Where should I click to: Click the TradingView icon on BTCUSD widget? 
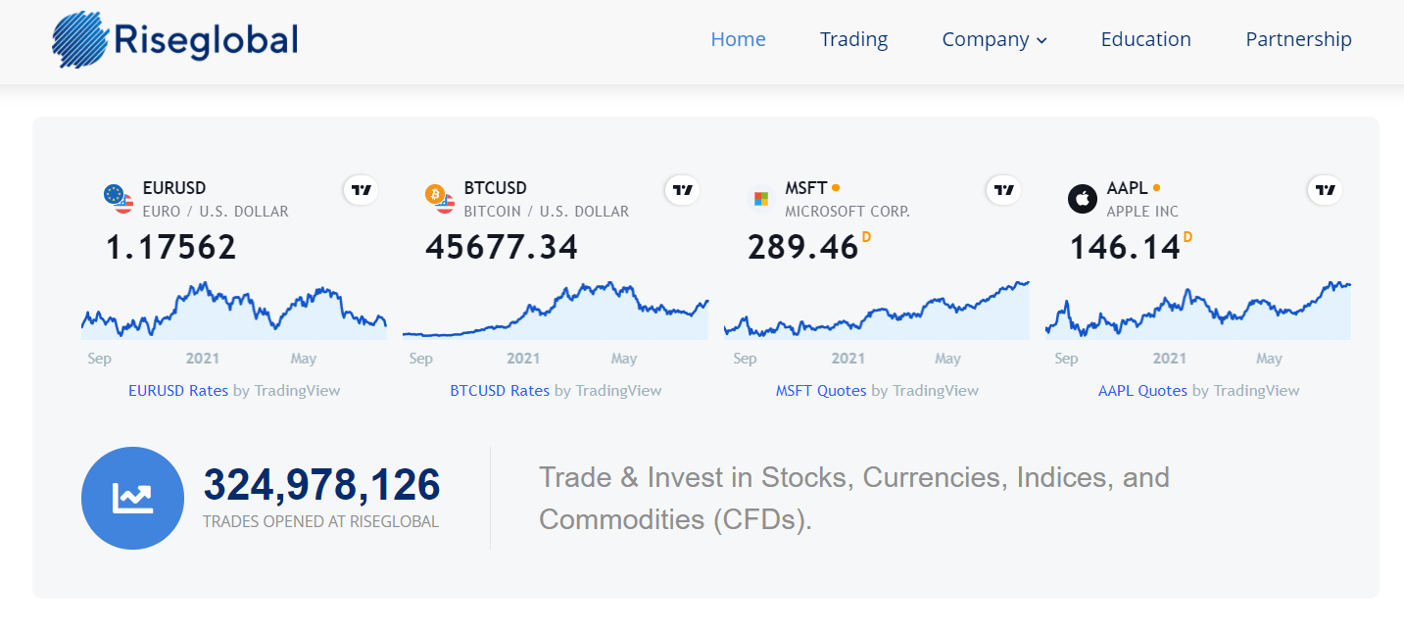pos(682,190)
